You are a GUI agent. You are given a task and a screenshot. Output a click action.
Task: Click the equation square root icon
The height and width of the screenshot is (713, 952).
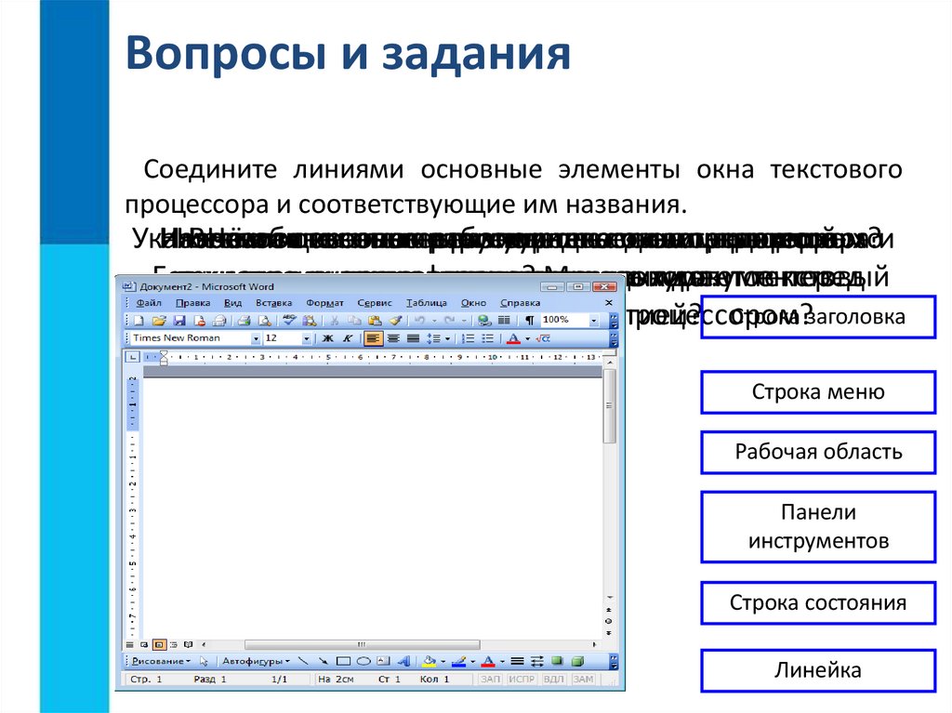(543, 338)
